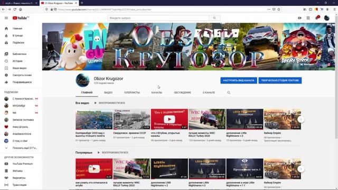Open the Екатеринбург 2020 video thumbnail

[94, 119]
